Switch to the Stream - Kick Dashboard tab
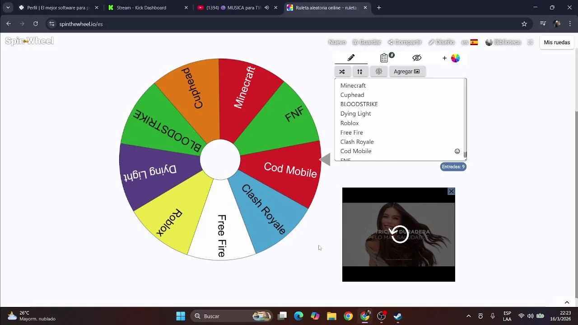The width and height of the screenshot is (578, 325). 148,8
